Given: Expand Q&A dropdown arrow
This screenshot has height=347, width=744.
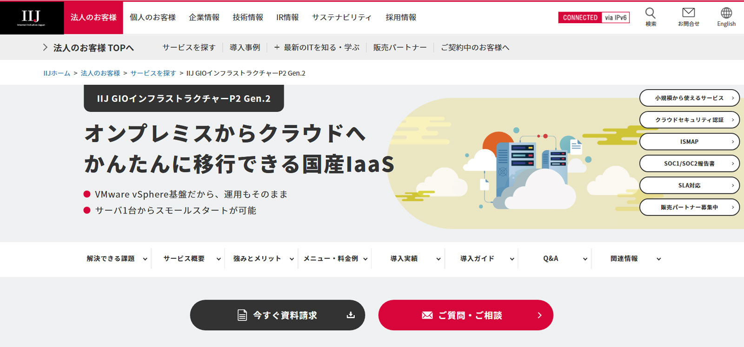Looking at the screenshot, I should pyautogui.click(x=585, y=259).
